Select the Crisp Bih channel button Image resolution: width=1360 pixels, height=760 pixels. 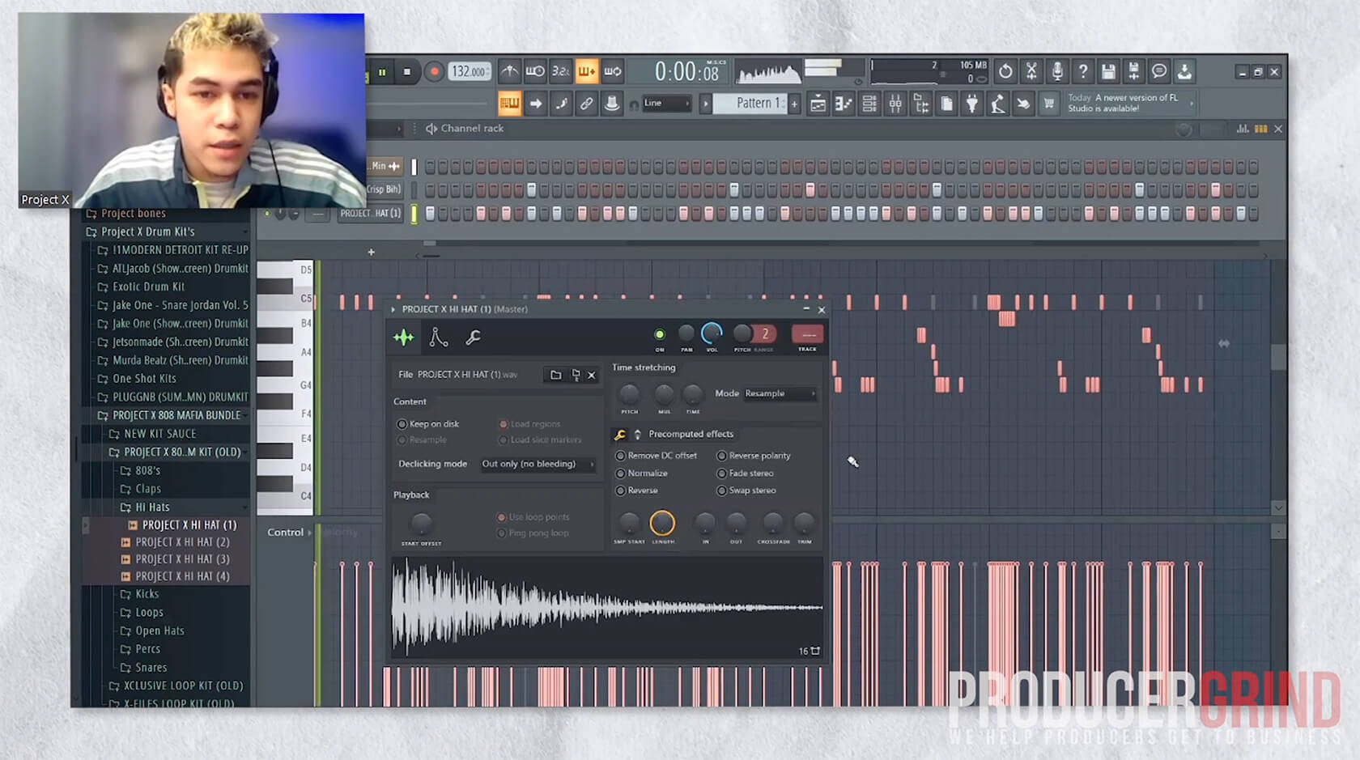click(x=385, y=189)
